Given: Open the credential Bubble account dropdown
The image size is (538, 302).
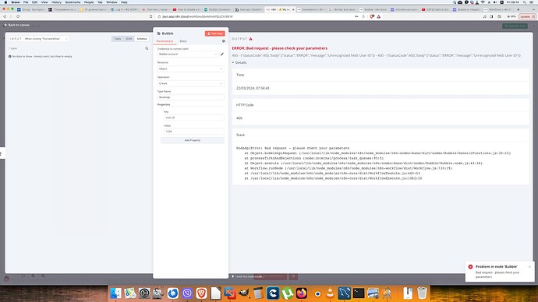Looking at the screenshot, I should tap(188, 54).
